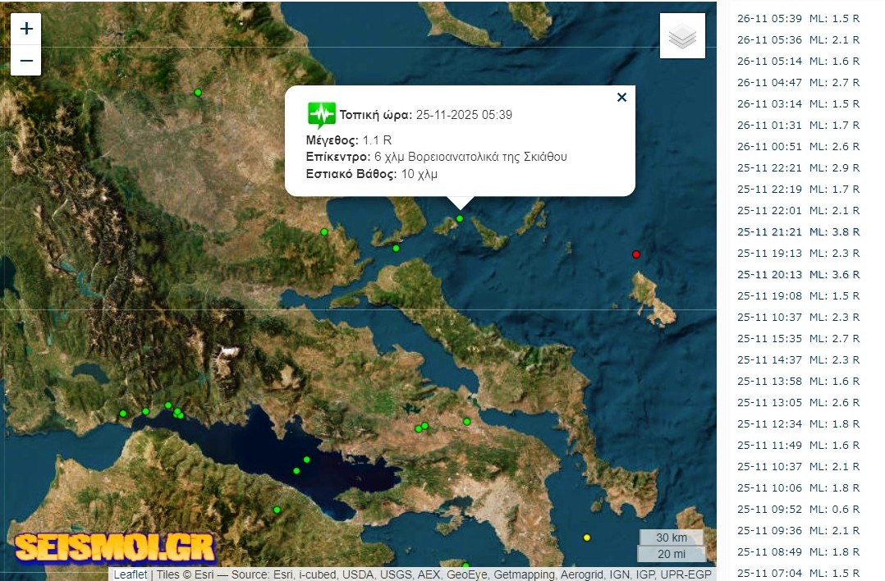Image resolution: width=885 pixels, height=581 pixels.
Task: Zoom out the map with minus button
Action: [x=26, y=61]
